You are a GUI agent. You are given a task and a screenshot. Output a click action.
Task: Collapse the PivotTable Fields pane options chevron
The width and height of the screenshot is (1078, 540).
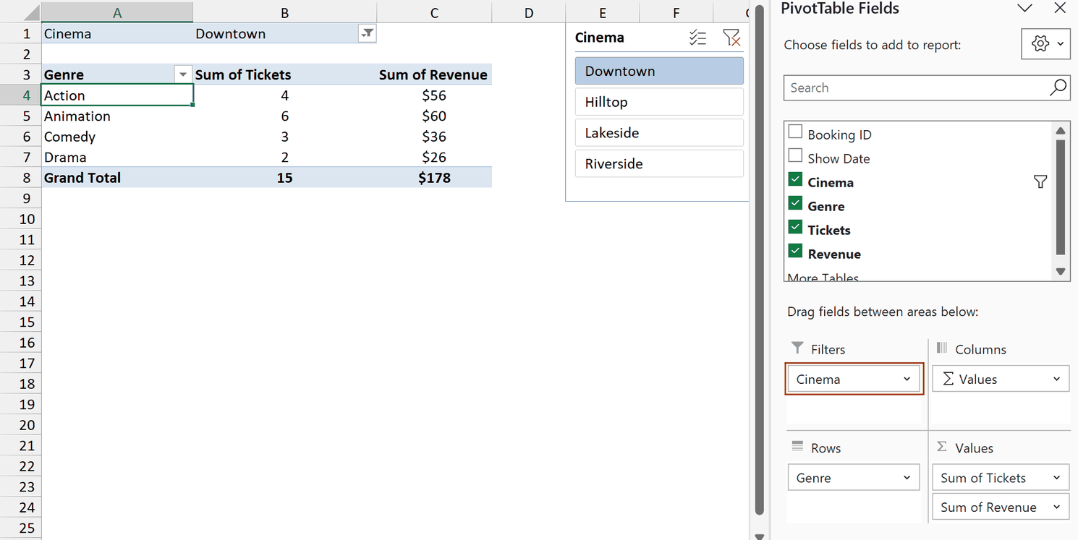tap(1024, 9)
